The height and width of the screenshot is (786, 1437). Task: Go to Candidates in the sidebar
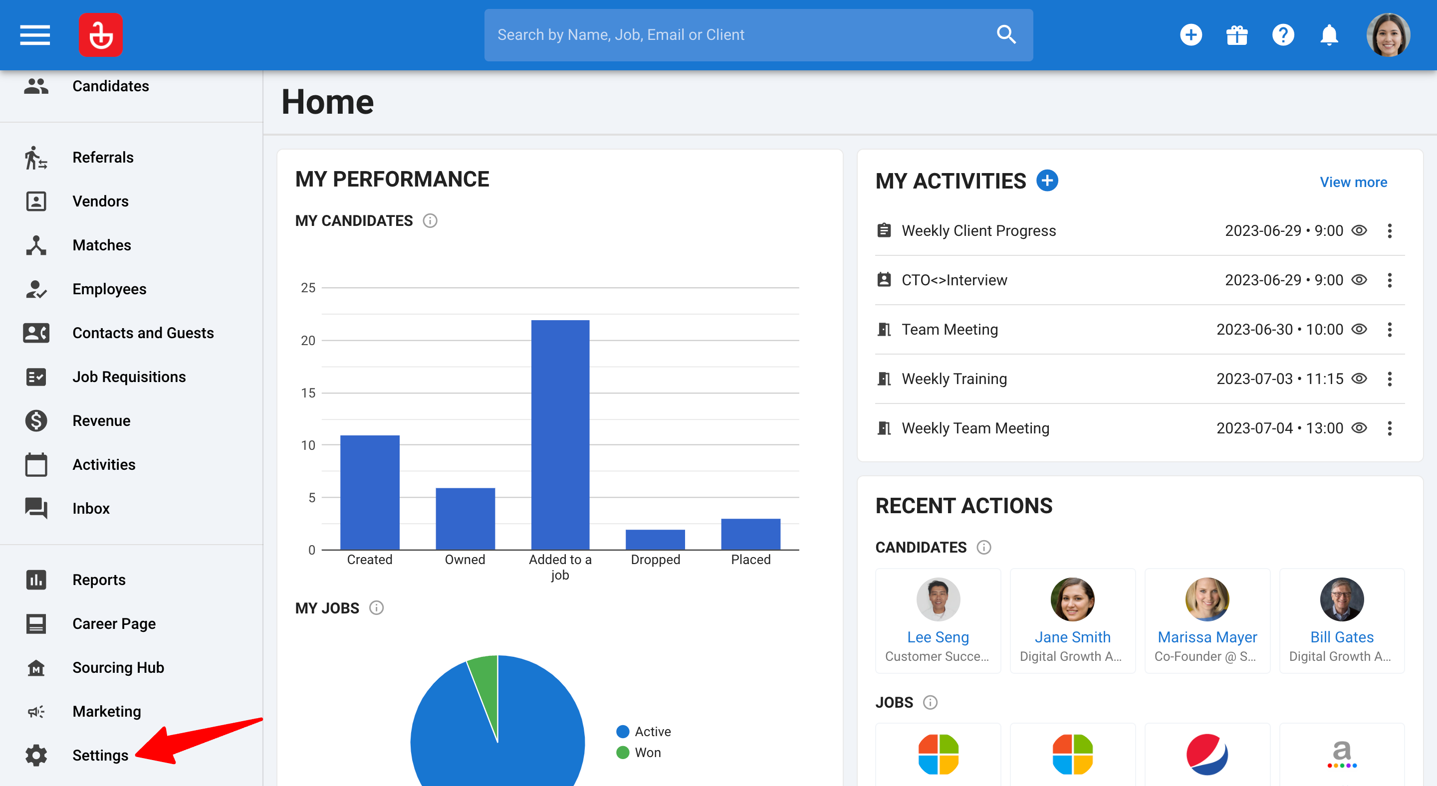pyautogui.click(x=111, y=86)
